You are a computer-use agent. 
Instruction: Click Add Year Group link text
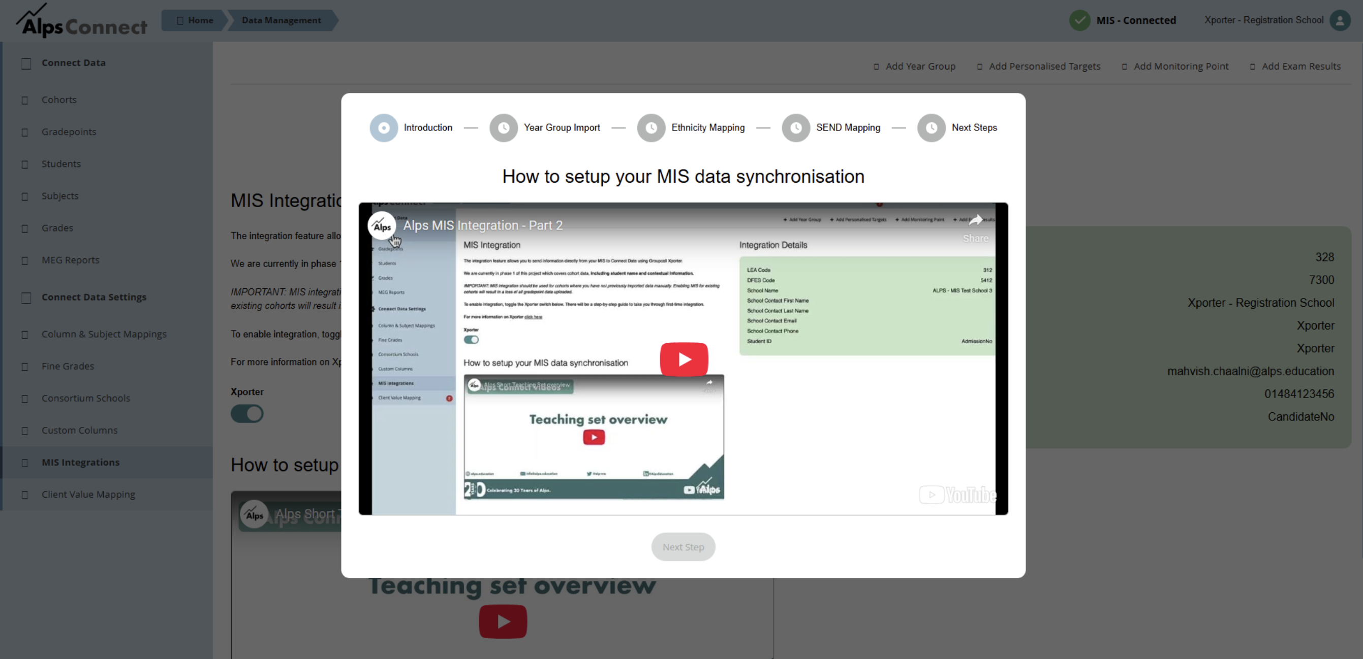click(921, 67)
